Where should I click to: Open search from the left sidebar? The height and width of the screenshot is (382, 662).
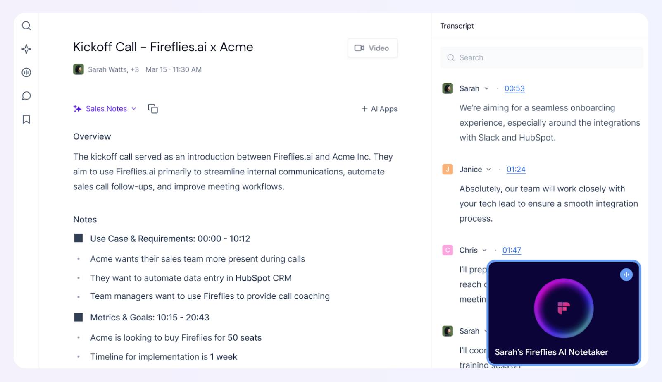tap(26, 26)
